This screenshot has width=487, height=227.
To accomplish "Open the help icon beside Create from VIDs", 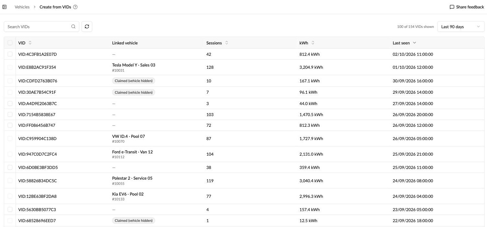I will tap(75, 7).
